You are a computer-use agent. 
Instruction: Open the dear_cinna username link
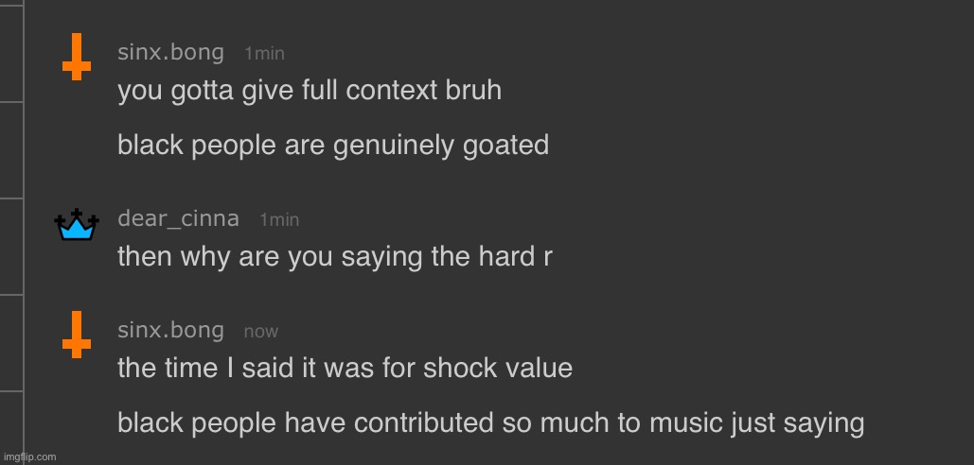pyautogui.click(x=178, y=219)
